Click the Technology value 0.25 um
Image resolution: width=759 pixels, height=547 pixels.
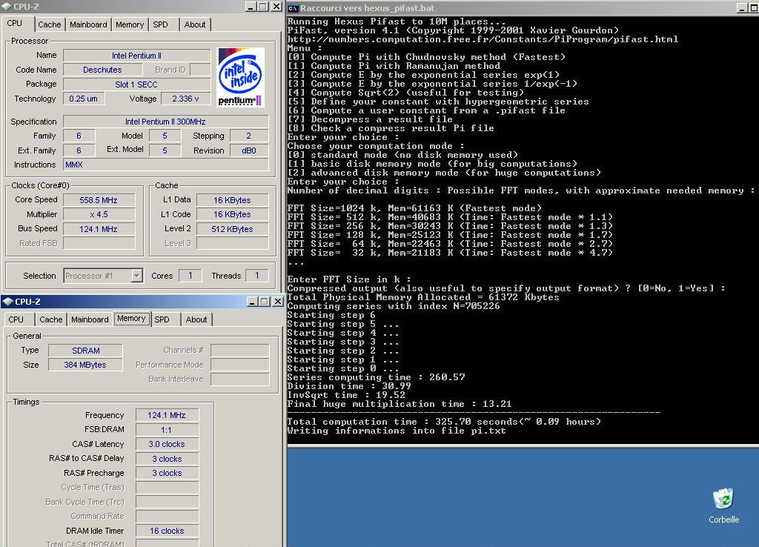click(83, 99)
